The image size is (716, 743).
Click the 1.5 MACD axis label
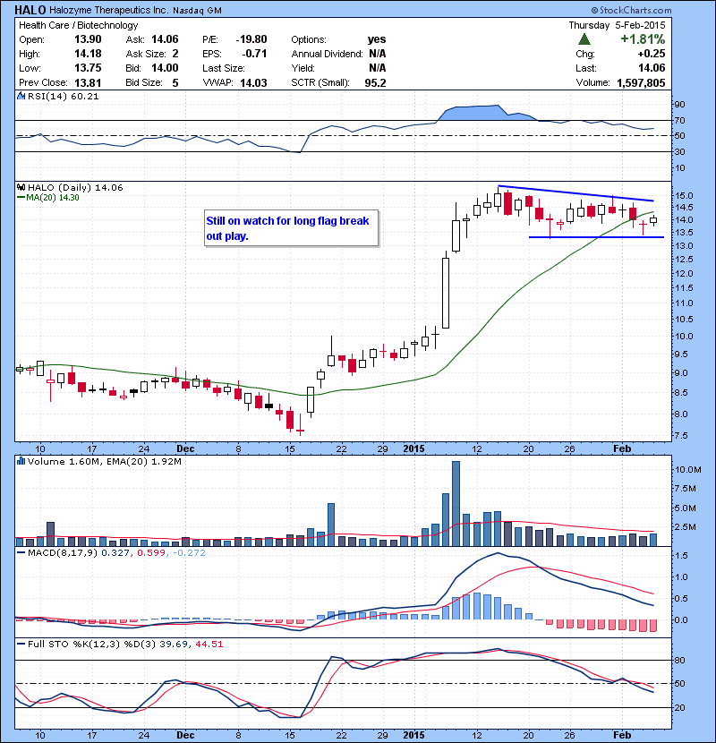point(680,555)
